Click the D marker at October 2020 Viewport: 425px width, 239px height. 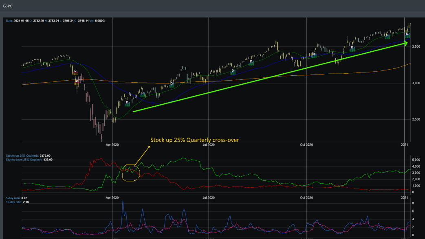tap(314, 54)
